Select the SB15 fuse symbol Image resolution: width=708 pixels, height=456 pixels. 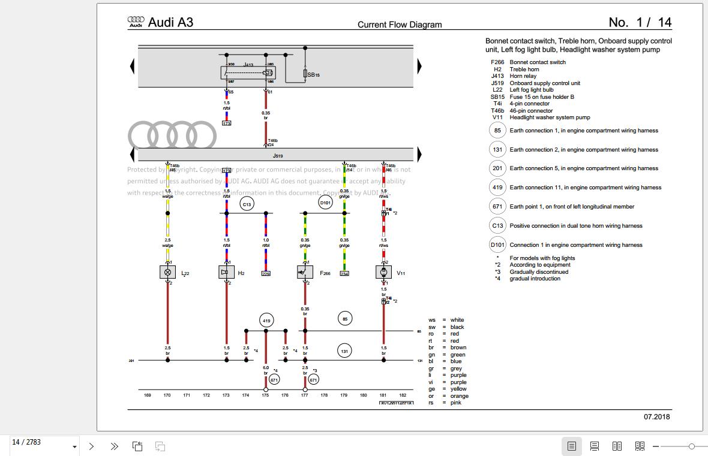click(x=305, y=74)
